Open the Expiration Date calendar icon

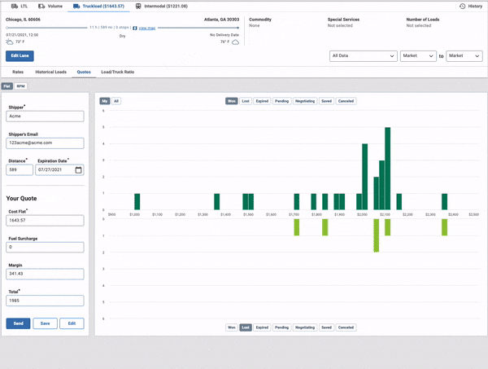[78, 170]
